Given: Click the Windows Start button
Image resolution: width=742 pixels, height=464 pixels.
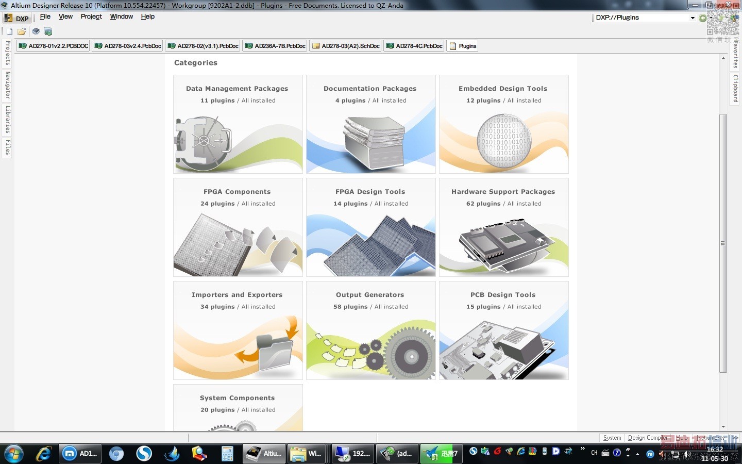Looking at the screenshot, I should click(14, 454).
